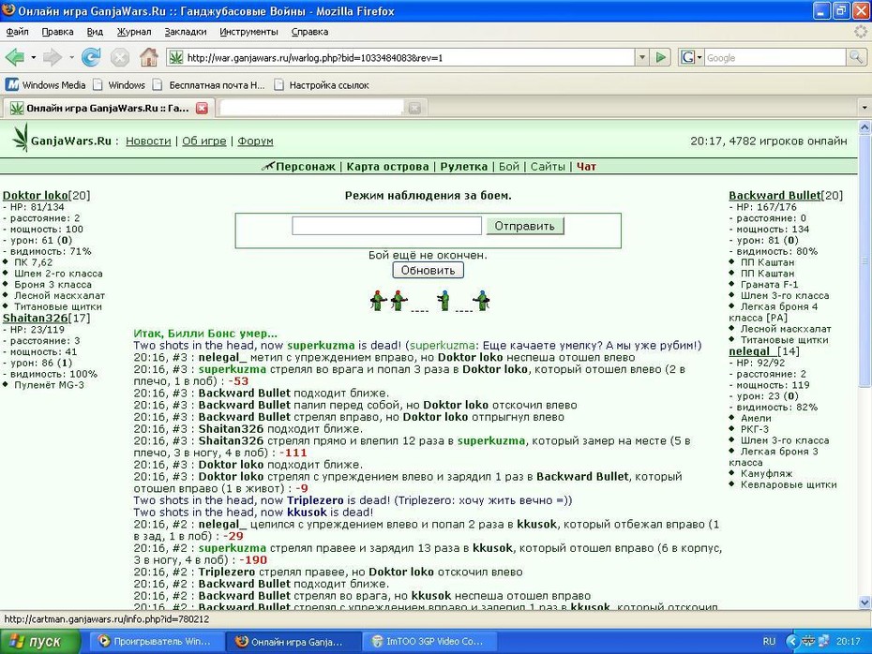Screen dimensions: 872x654
Task: Click the battle message input field
Action: [387, 226]
